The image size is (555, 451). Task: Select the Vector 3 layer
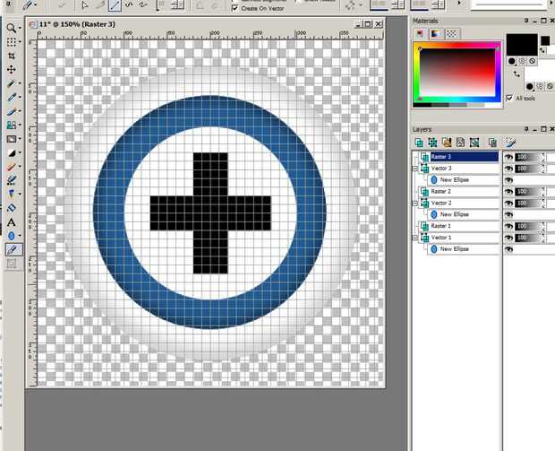click(464, 169)
